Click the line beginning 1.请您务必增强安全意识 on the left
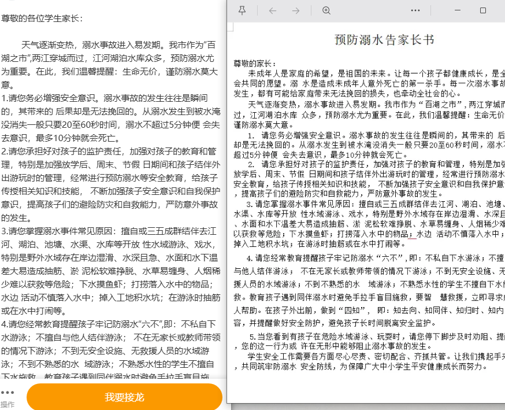This screenshot has width=505, height=410. click(x=105, y=98)
